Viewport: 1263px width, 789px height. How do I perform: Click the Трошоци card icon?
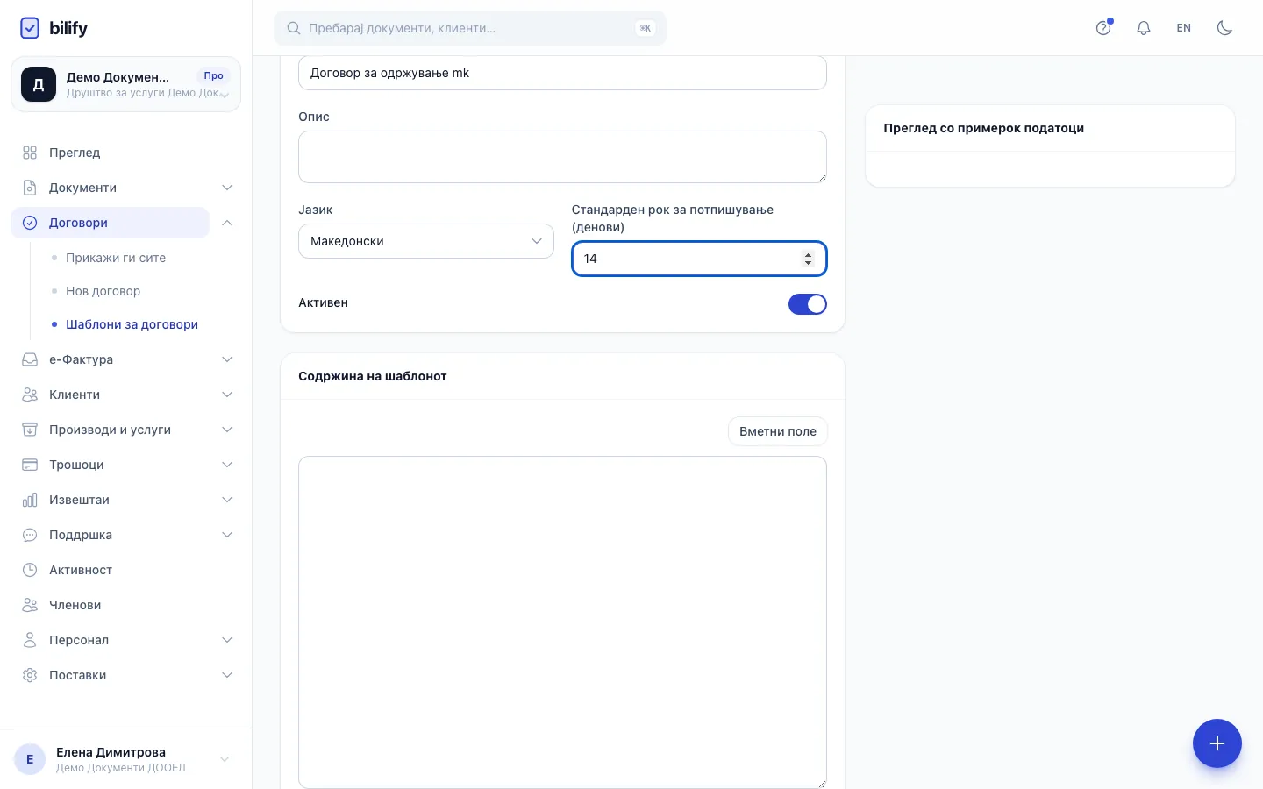pos(30,465)
